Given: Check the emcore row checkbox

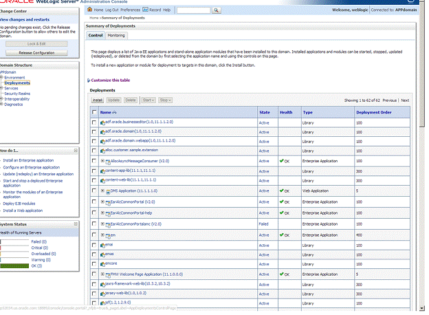Looking at the screenshot, I should click(94, 264).
